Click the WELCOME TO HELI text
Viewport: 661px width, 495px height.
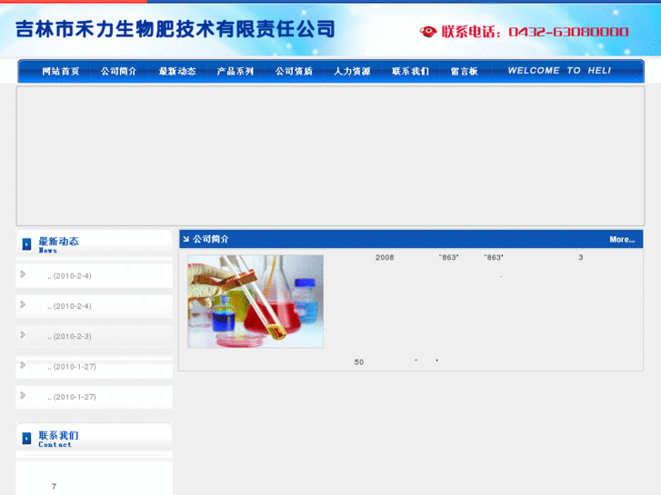[x=559, y=70]
